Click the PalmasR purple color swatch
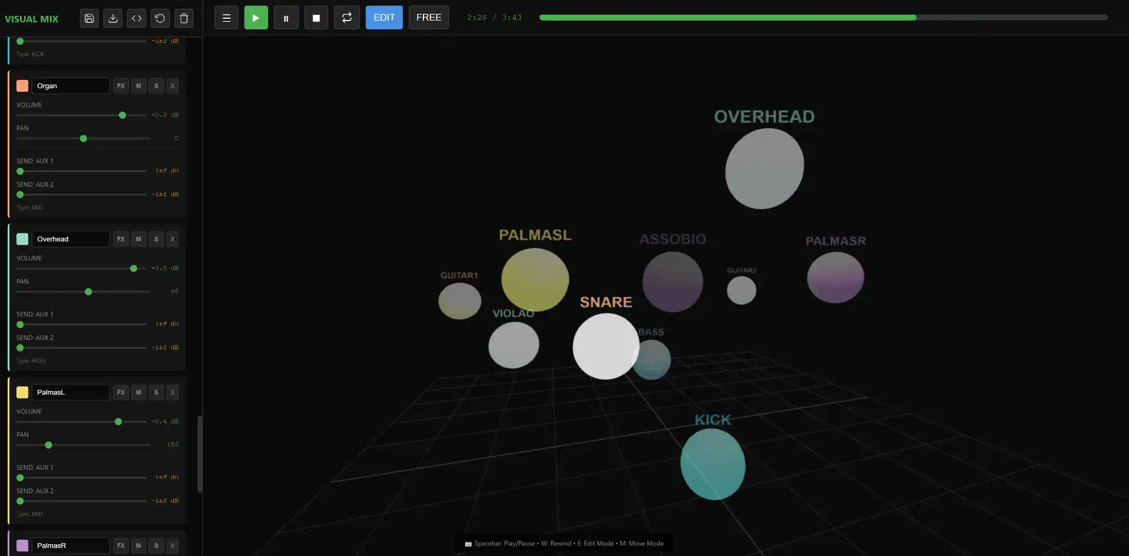 point(22,545)
